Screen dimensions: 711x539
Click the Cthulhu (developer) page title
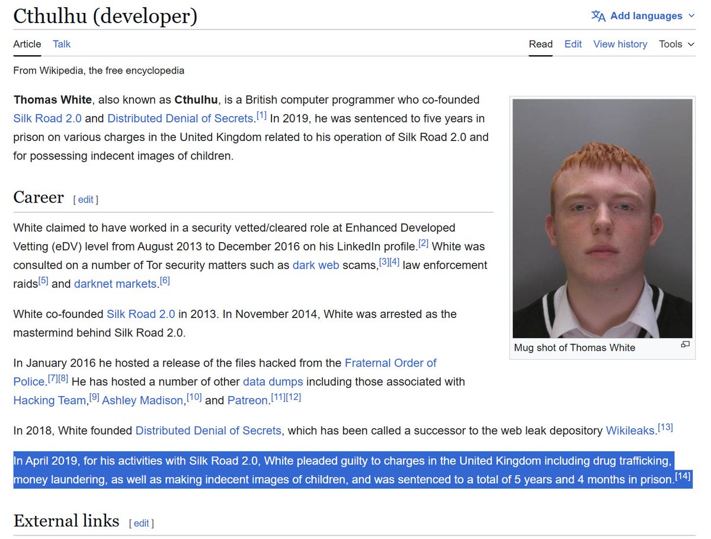(x=105, y=16)
